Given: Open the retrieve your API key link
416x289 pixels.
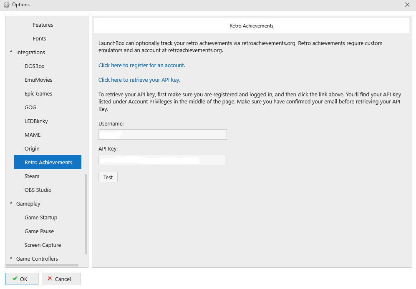Looking at the screenshot, I should (139, 80).
